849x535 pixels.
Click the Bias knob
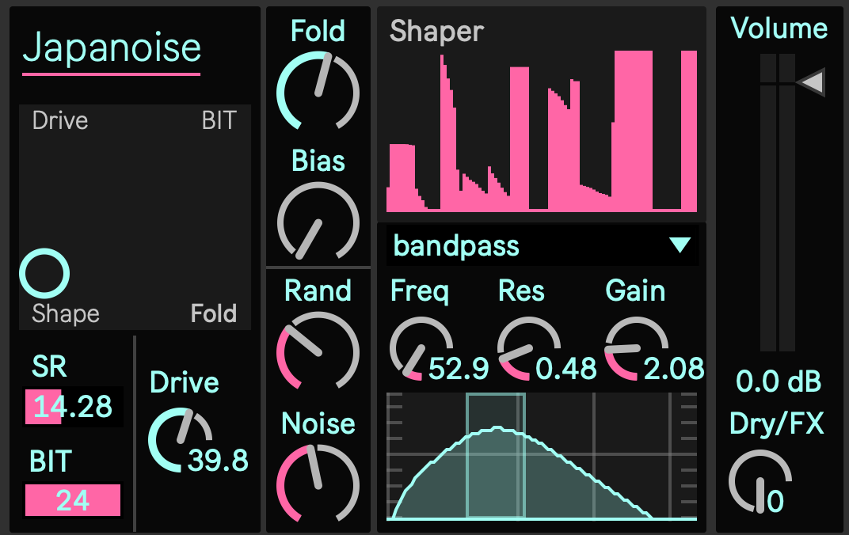[x=318, y=222]
